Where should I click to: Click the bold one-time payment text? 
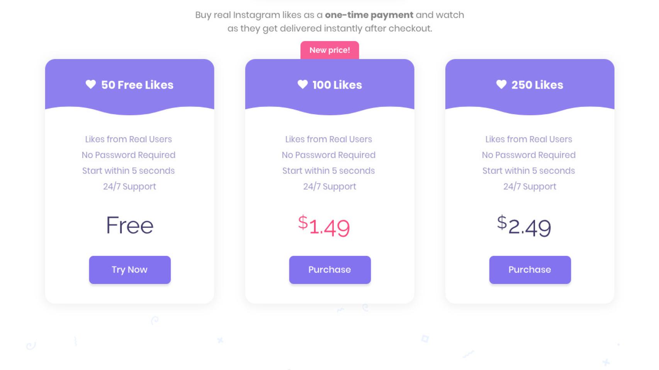click(x=369, y=15)
